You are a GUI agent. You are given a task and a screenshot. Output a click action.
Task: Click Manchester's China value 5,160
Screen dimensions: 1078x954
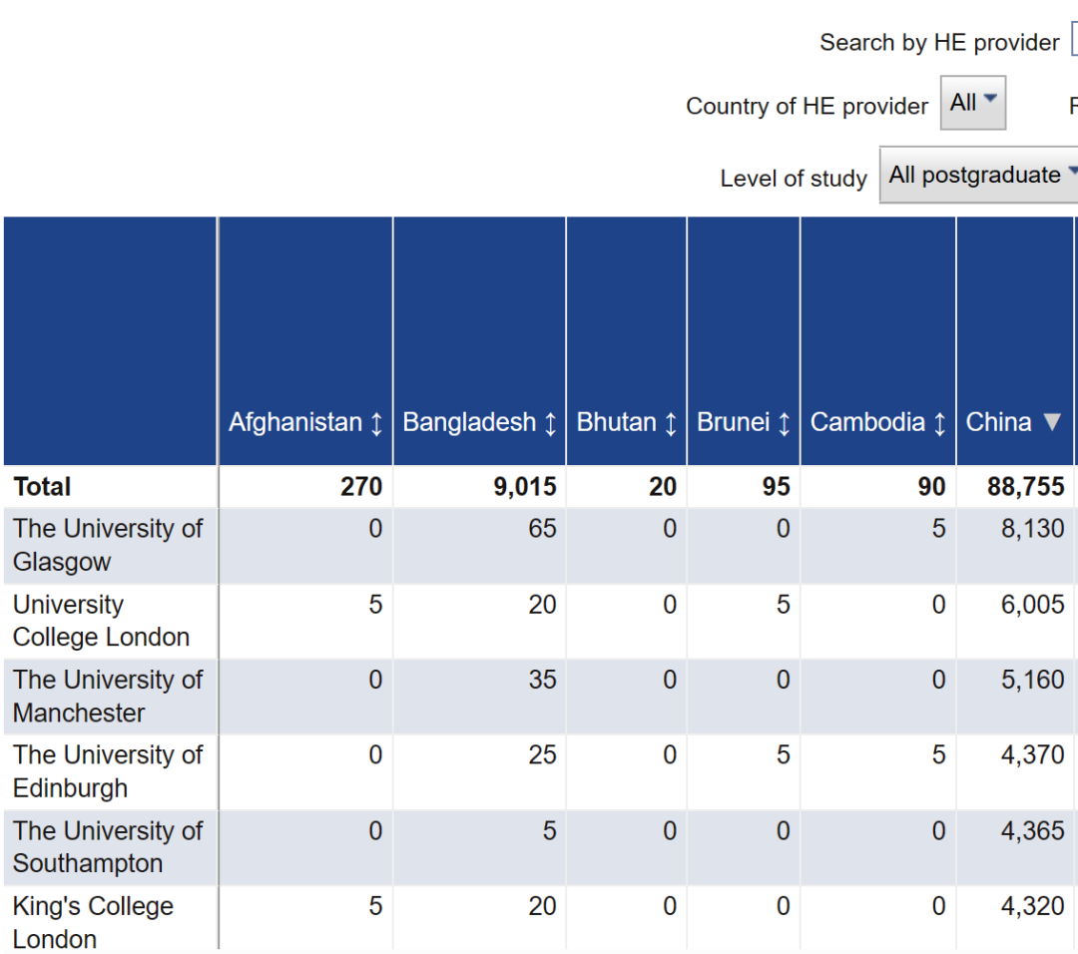pos(1033,680)
